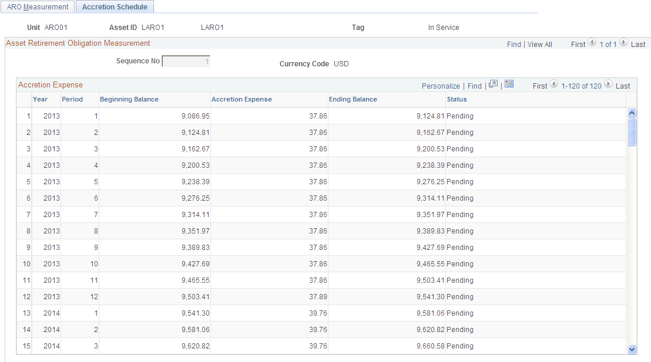Show previous row arrow in Accretion Expense grid
This screenshot has height=362, width=651.
pyautogui.click(x=554, y=84)
